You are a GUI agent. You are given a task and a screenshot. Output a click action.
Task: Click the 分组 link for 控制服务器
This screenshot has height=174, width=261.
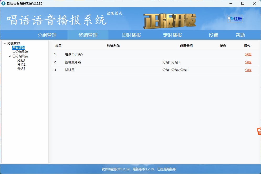(x=248, y=62)
